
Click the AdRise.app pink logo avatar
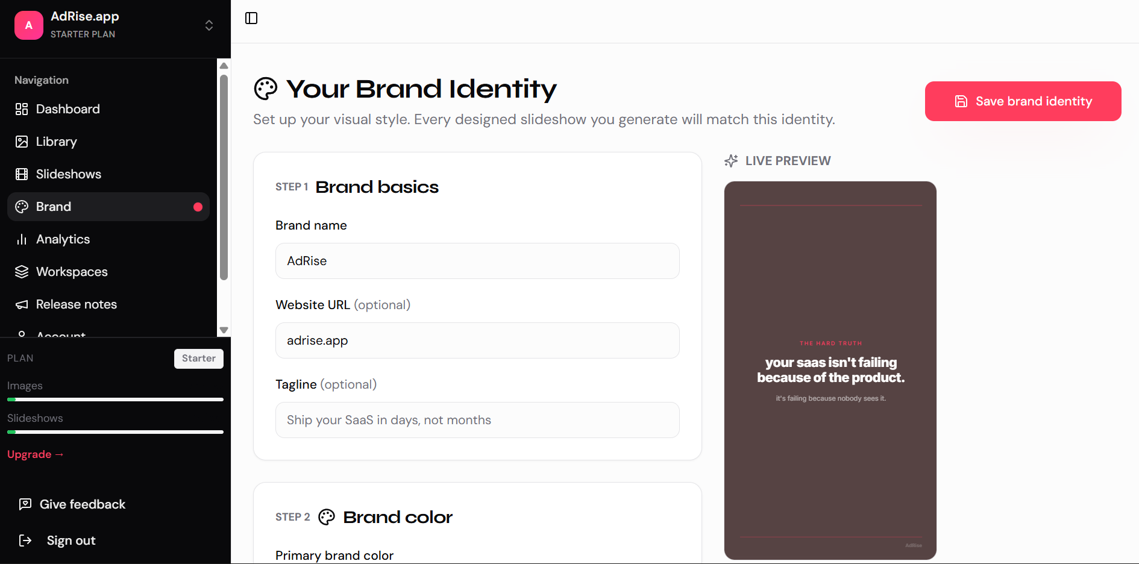click(29, 25)
